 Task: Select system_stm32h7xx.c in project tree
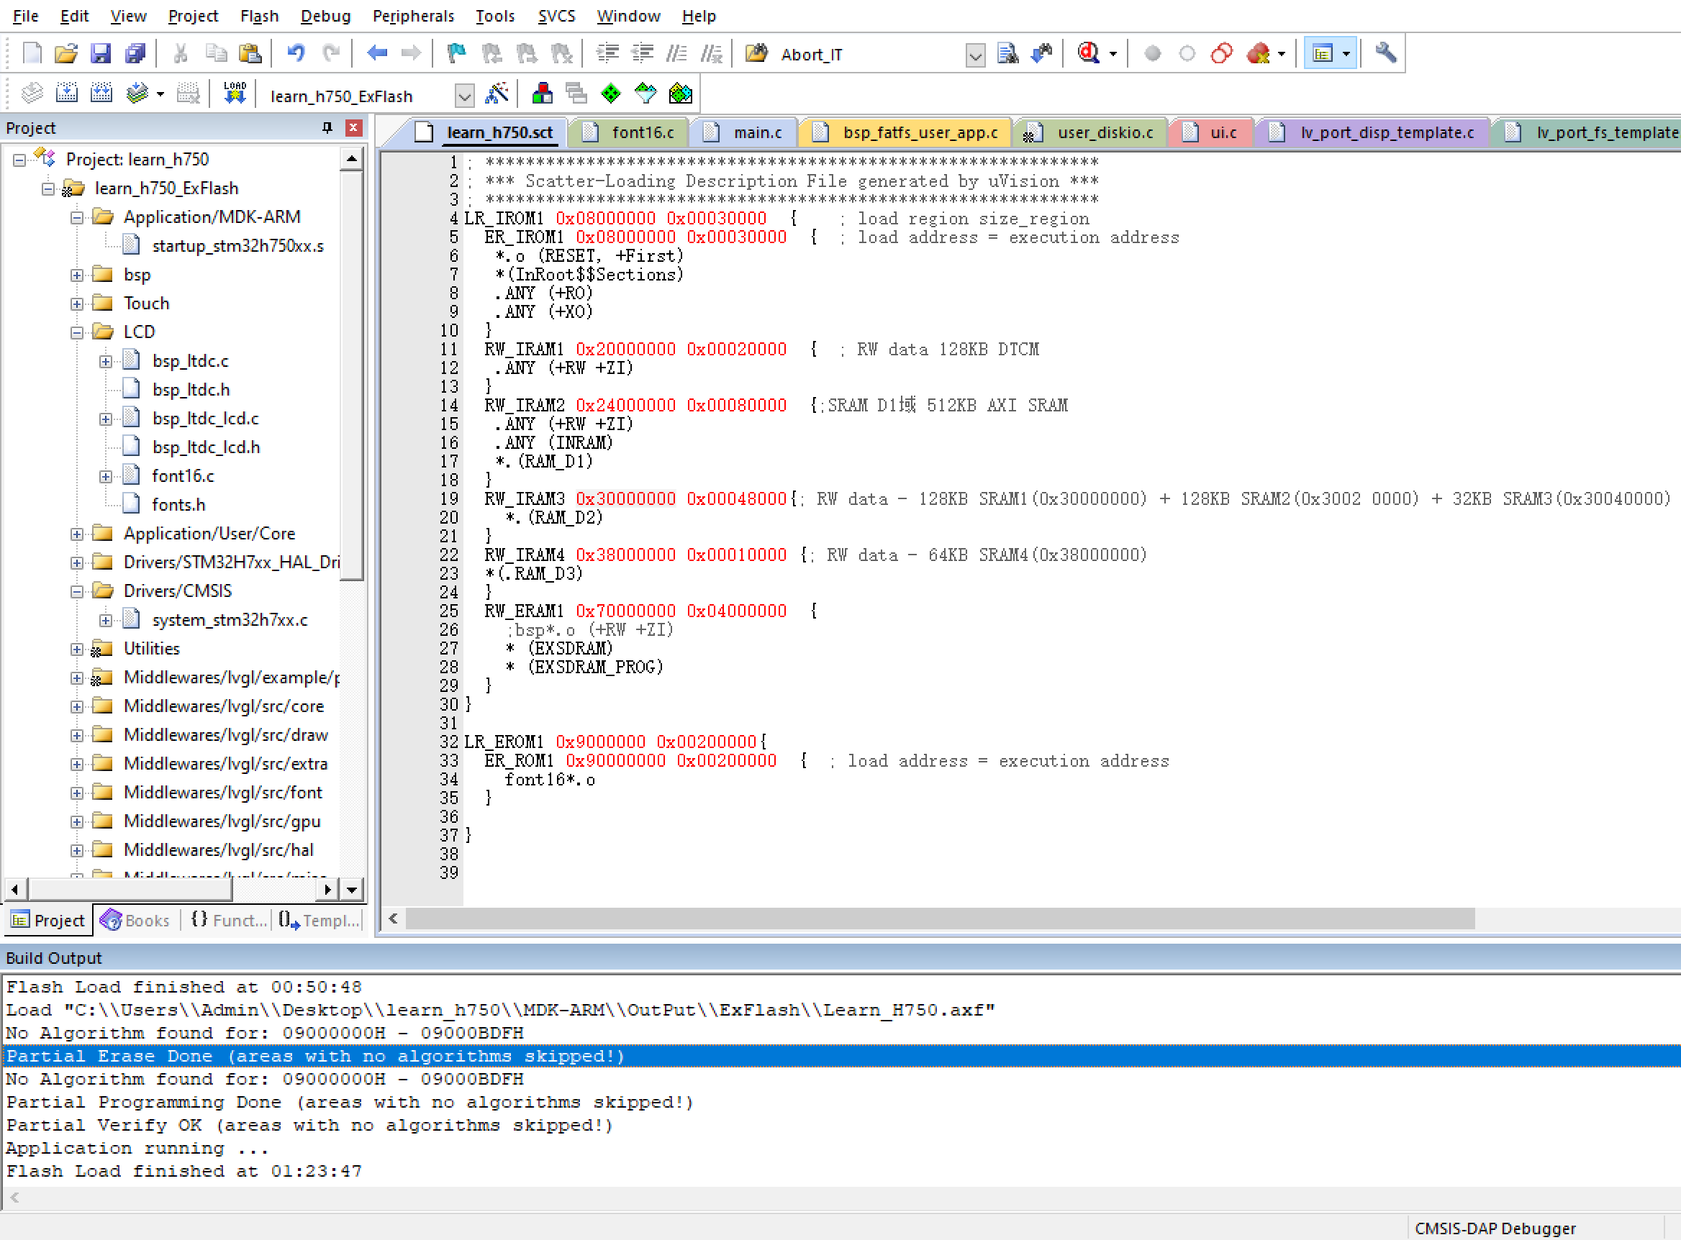pyautogui.click(x=230, y=620)
